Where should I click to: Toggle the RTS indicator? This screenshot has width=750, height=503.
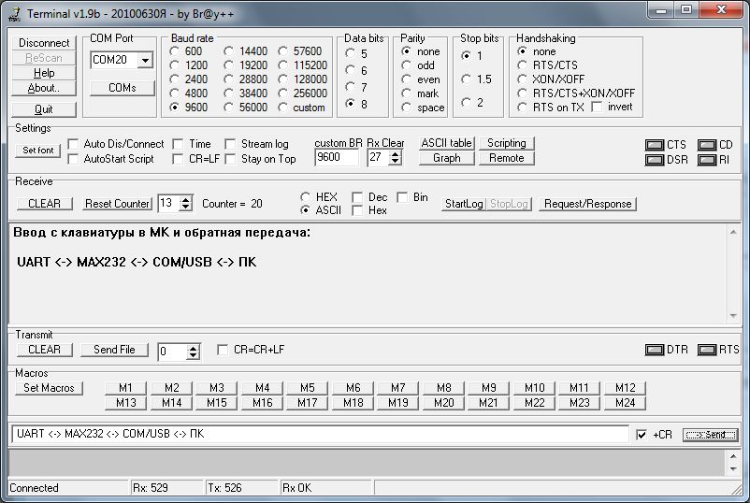pos(706,350)
